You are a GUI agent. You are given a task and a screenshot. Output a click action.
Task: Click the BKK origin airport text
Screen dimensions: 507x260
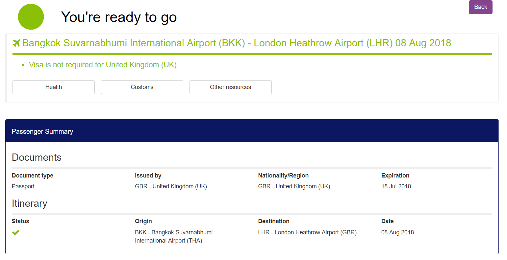(173, 236)
